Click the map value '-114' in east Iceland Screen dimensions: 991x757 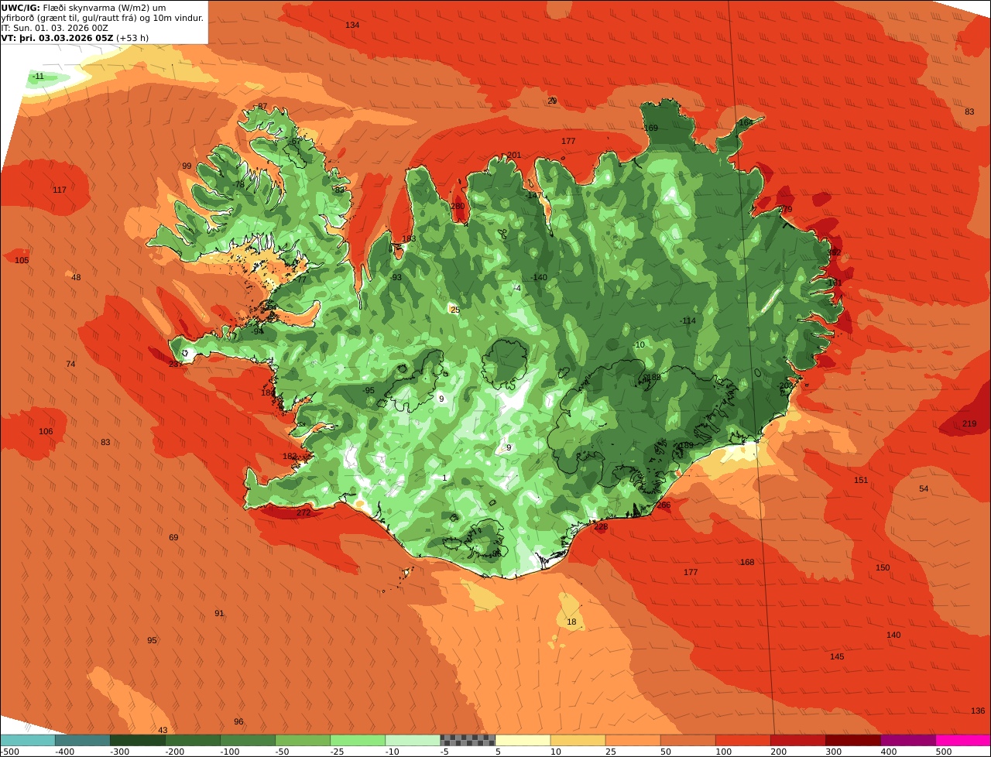[688, 320]
